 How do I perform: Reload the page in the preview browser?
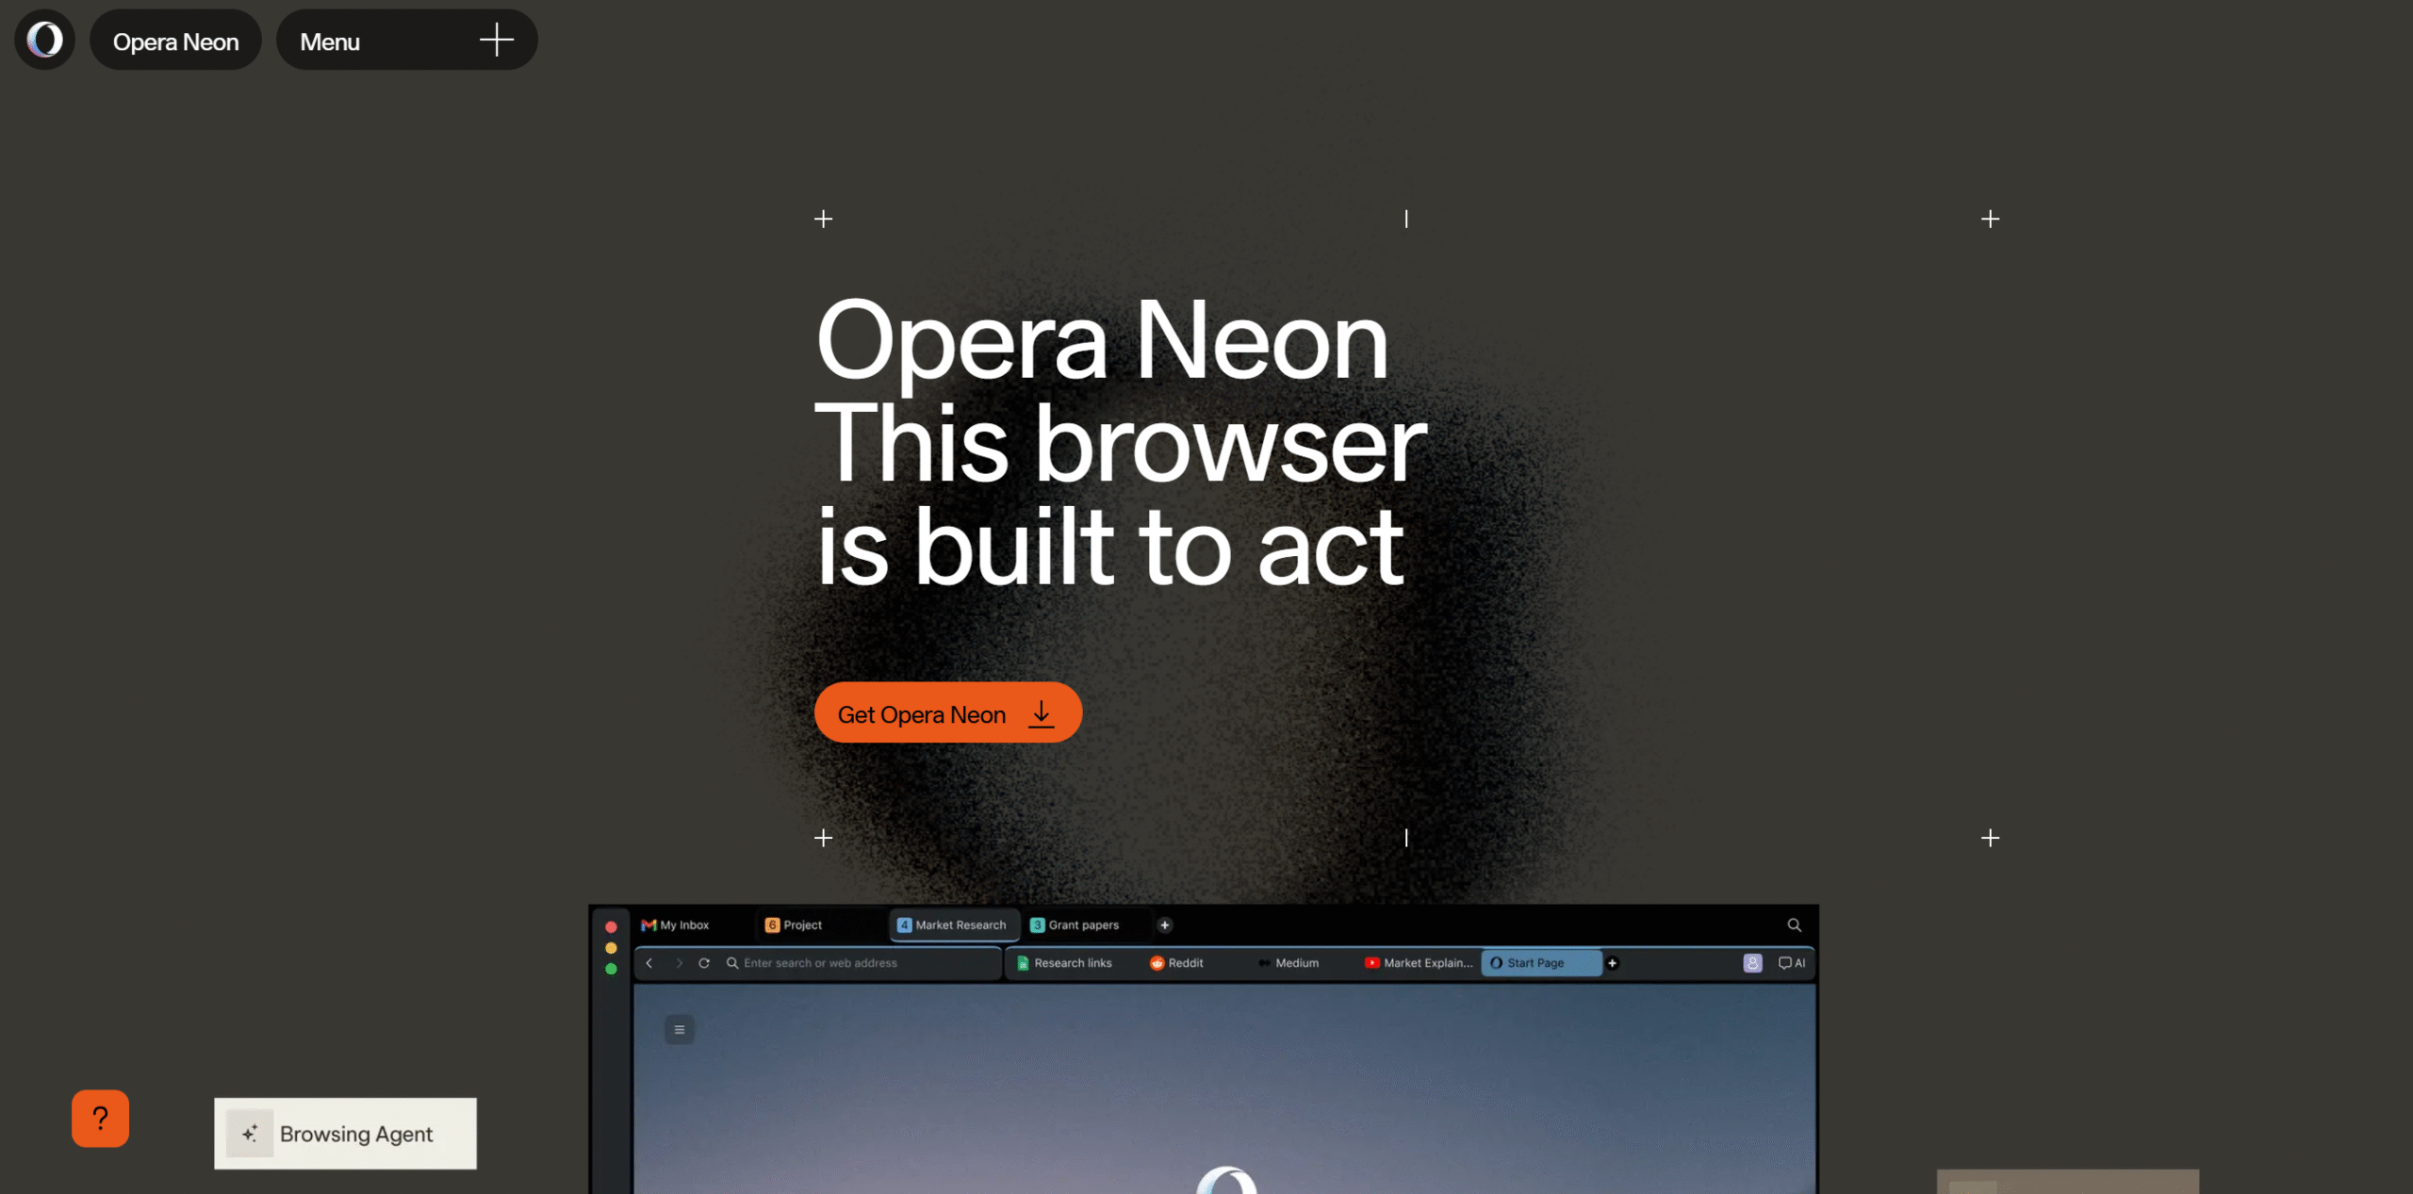tap(704, 963)
